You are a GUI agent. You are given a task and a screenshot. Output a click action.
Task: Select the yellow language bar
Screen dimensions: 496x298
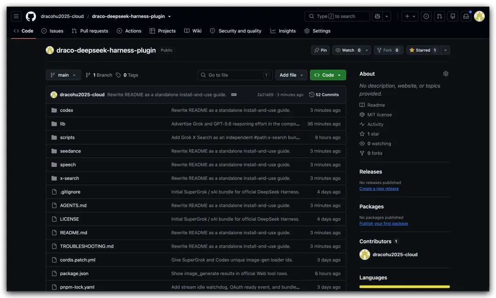point(405,287)
